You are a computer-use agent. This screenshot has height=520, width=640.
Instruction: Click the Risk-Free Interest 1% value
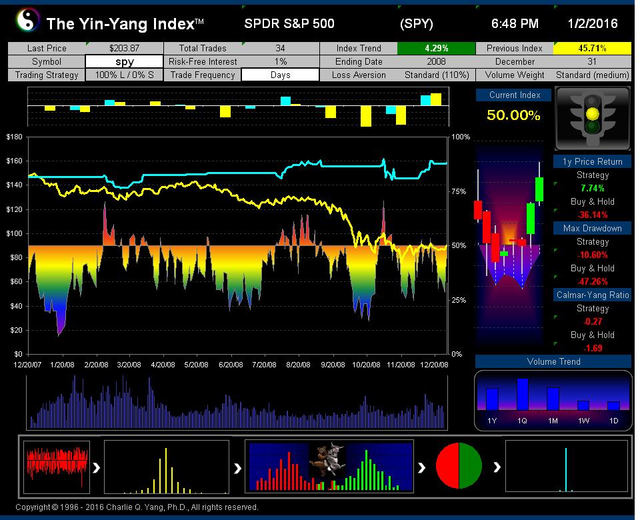280,61
